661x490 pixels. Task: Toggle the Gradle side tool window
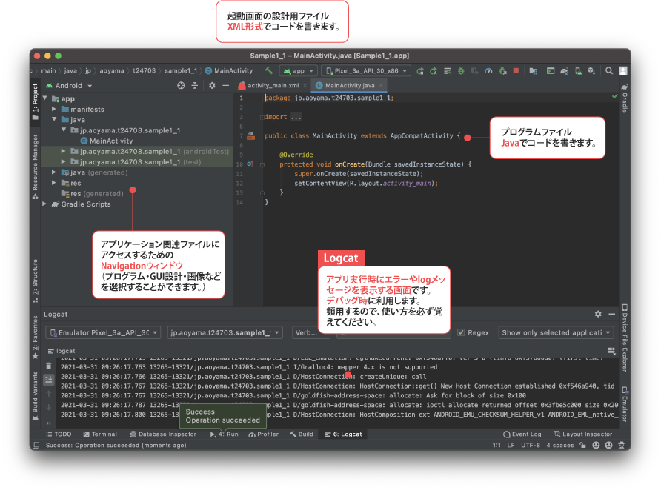tap(625, 98)
